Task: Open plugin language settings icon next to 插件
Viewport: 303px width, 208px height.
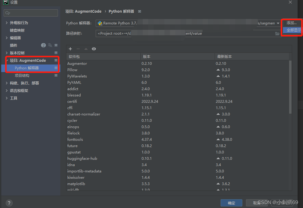Action: tap(50, 45)
